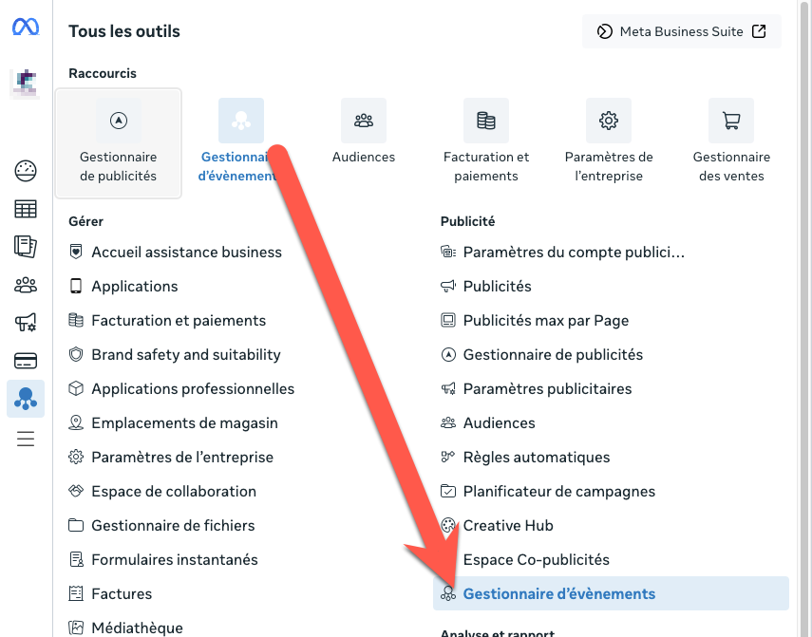Click image icon beside Médiathèque
This screenshot has width=812, height=637.
click(x=76, y=628)
